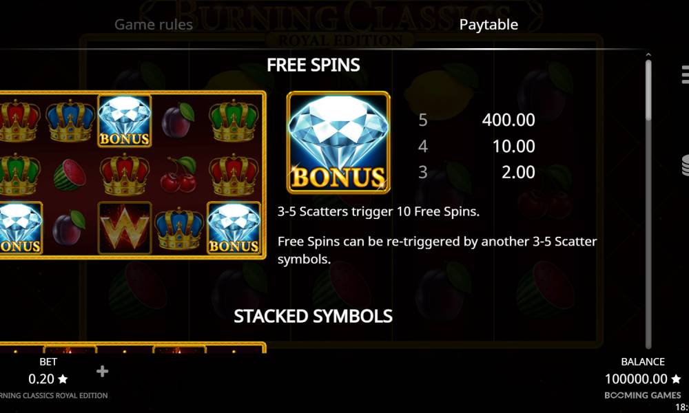The width and height of the screenshot is (689, 413).
Task: Increase bet with the plus button
Action: (103, 371)
